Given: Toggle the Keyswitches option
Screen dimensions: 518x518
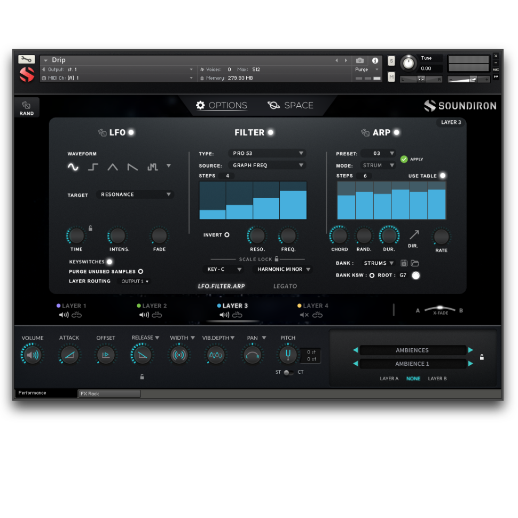Looking at the screenshot, I should (x=109, y=262).
